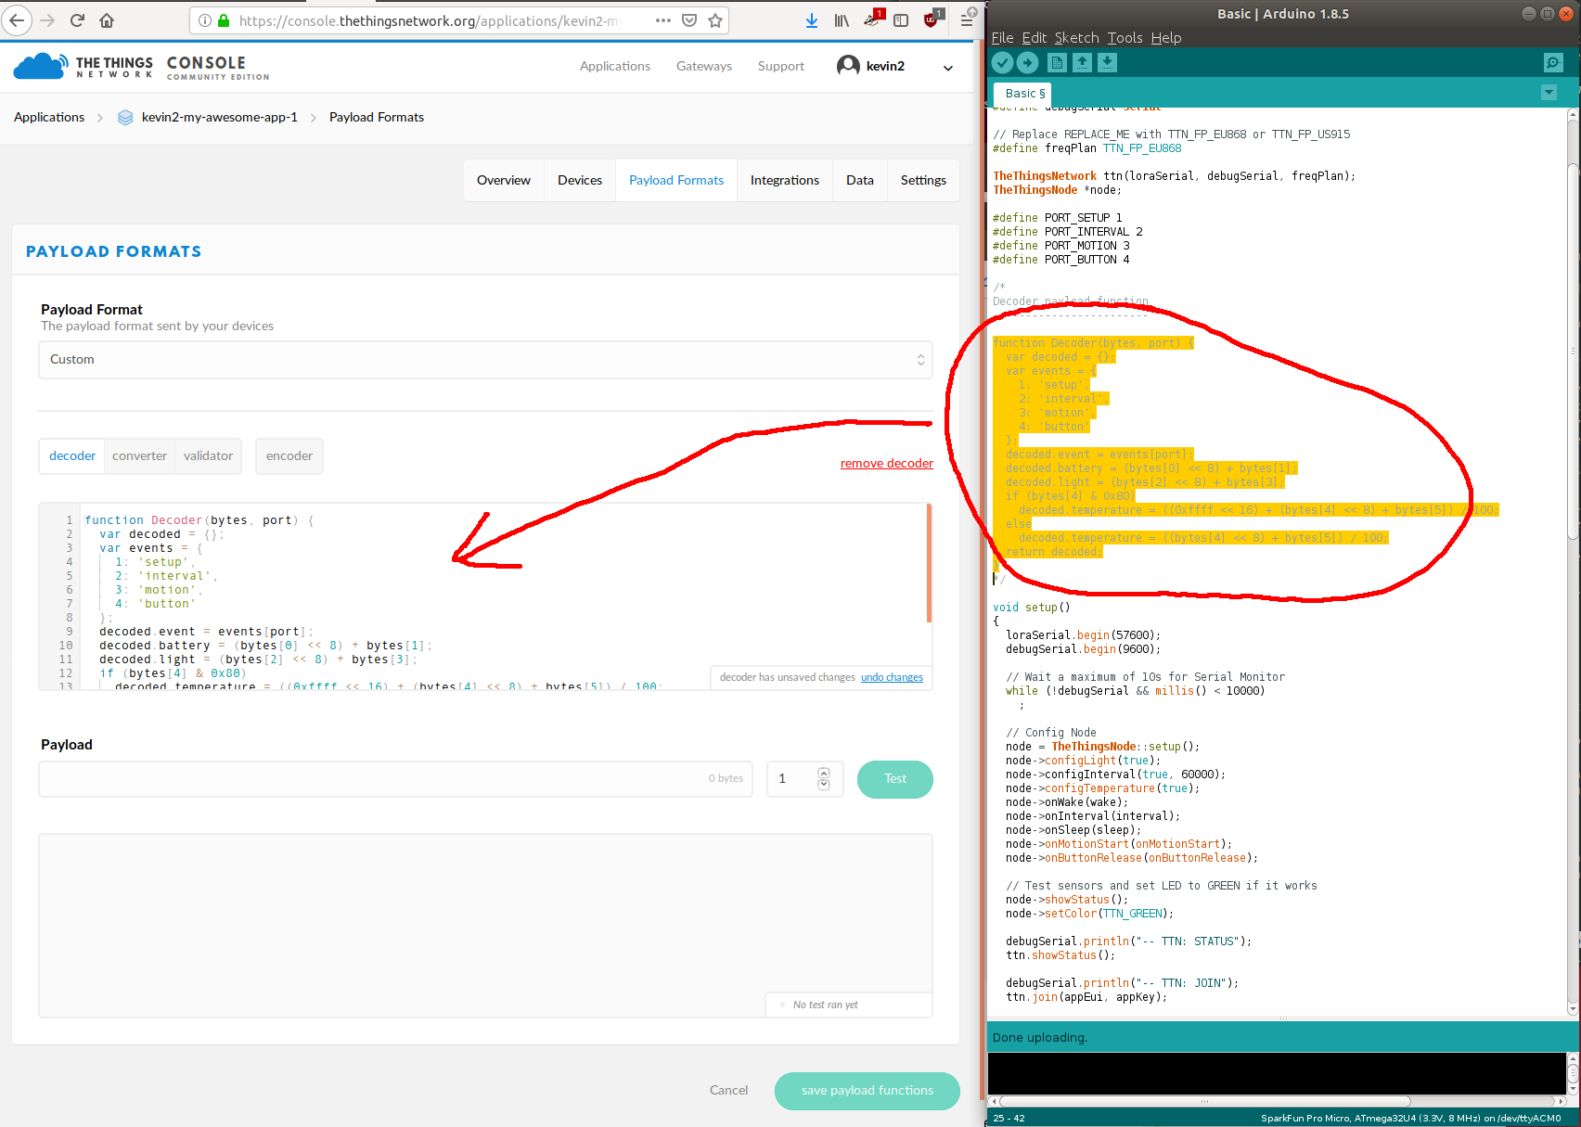Image resolution: width=1581 pixels, height=1127 pixels.
Task: Open the browser hamburger menu
Action: pos(966,20)
